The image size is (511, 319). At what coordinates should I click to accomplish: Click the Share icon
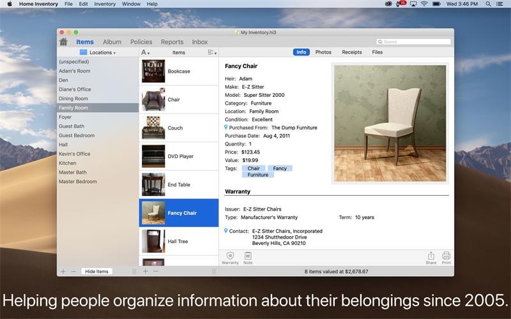pyautogui.click(x=431, y=256)
